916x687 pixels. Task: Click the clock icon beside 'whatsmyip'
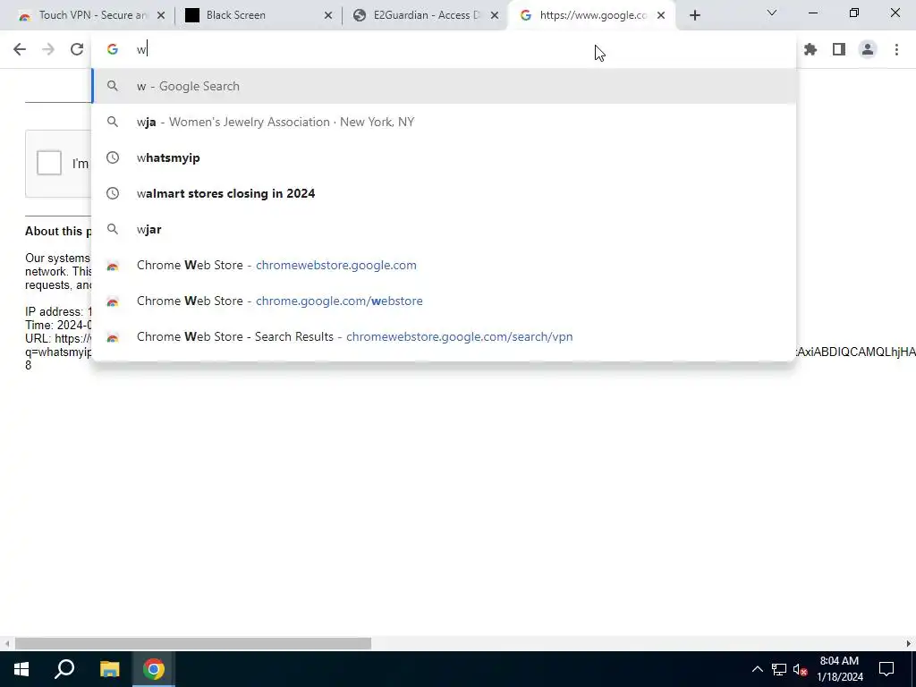pos(113,157)
